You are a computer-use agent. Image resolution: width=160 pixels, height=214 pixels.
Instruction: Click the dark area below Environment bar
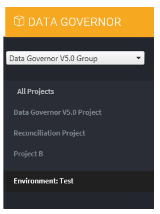(79, 200)
